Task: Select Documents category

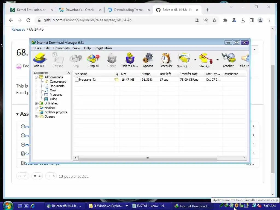Action: pos(57,86)
